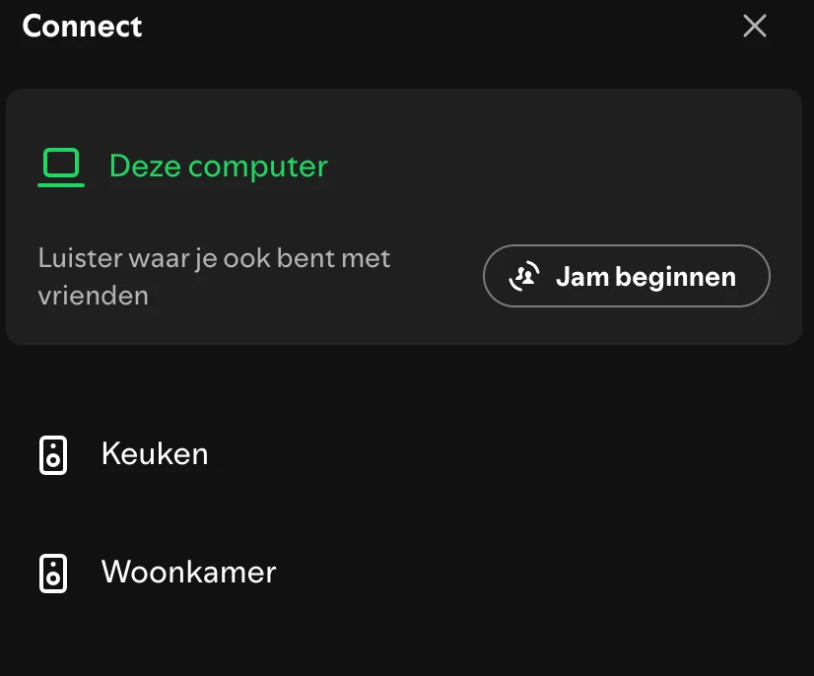This screenshot has height=676, width=814.
Task: Click the Jam people icon in the button
Action: [x=524, y=276]
